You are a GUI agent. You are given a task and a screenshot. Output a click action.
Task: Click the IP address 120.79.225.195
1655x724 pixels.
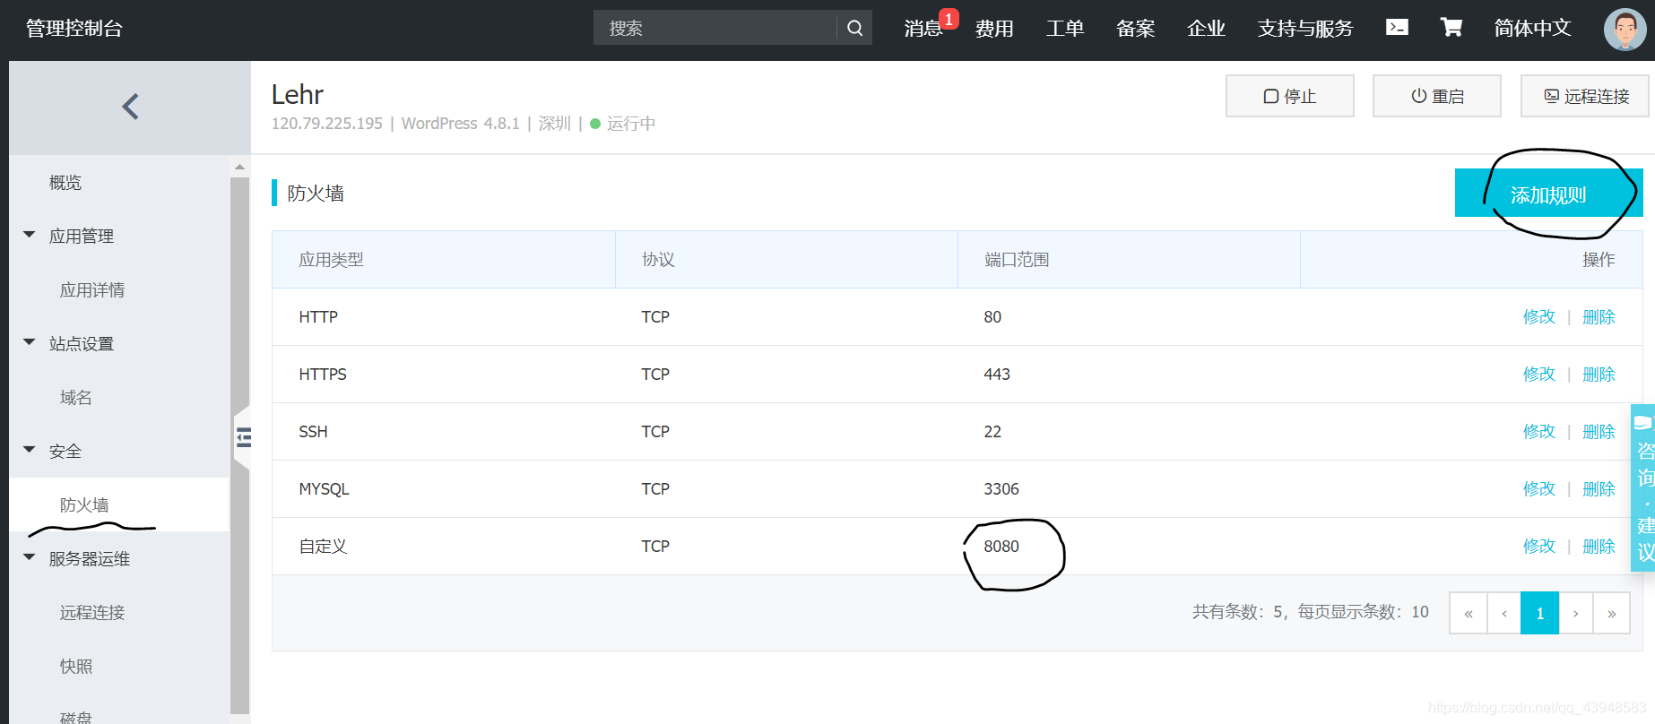click(327, 124)
